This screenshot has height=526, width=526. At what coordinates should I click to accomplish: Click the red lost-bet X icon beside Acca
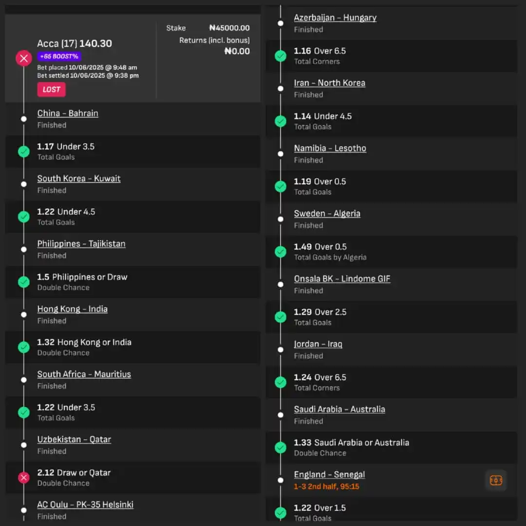coord(23,59)
